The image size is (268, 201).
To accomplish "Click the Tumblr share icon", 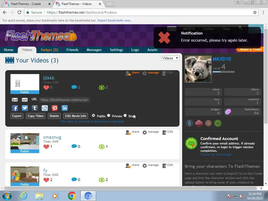I will pos(35,108).
